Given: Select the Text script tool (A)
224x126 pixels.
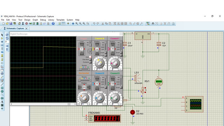Looking at the screenshot, I should point(2,102).
